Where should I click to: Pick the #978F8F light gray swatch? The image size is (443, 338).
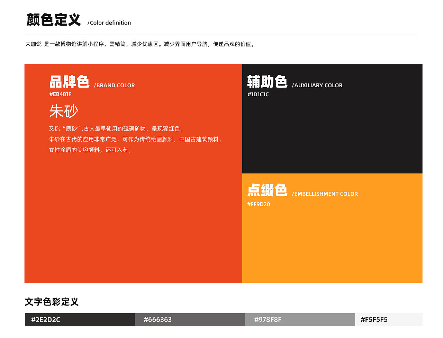click(x=300, y=320)
